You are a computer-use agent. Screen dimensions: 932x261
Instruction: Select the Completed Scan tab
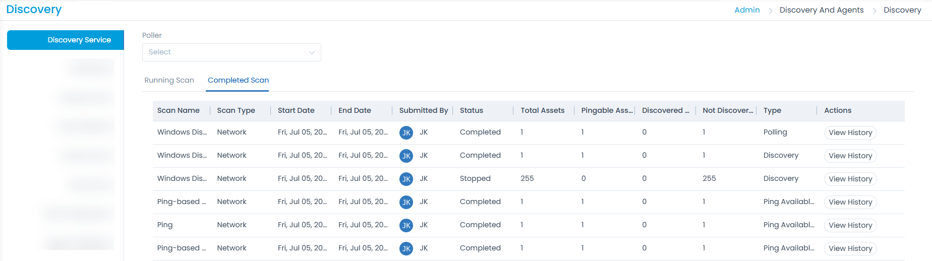(x=238, y=80)
